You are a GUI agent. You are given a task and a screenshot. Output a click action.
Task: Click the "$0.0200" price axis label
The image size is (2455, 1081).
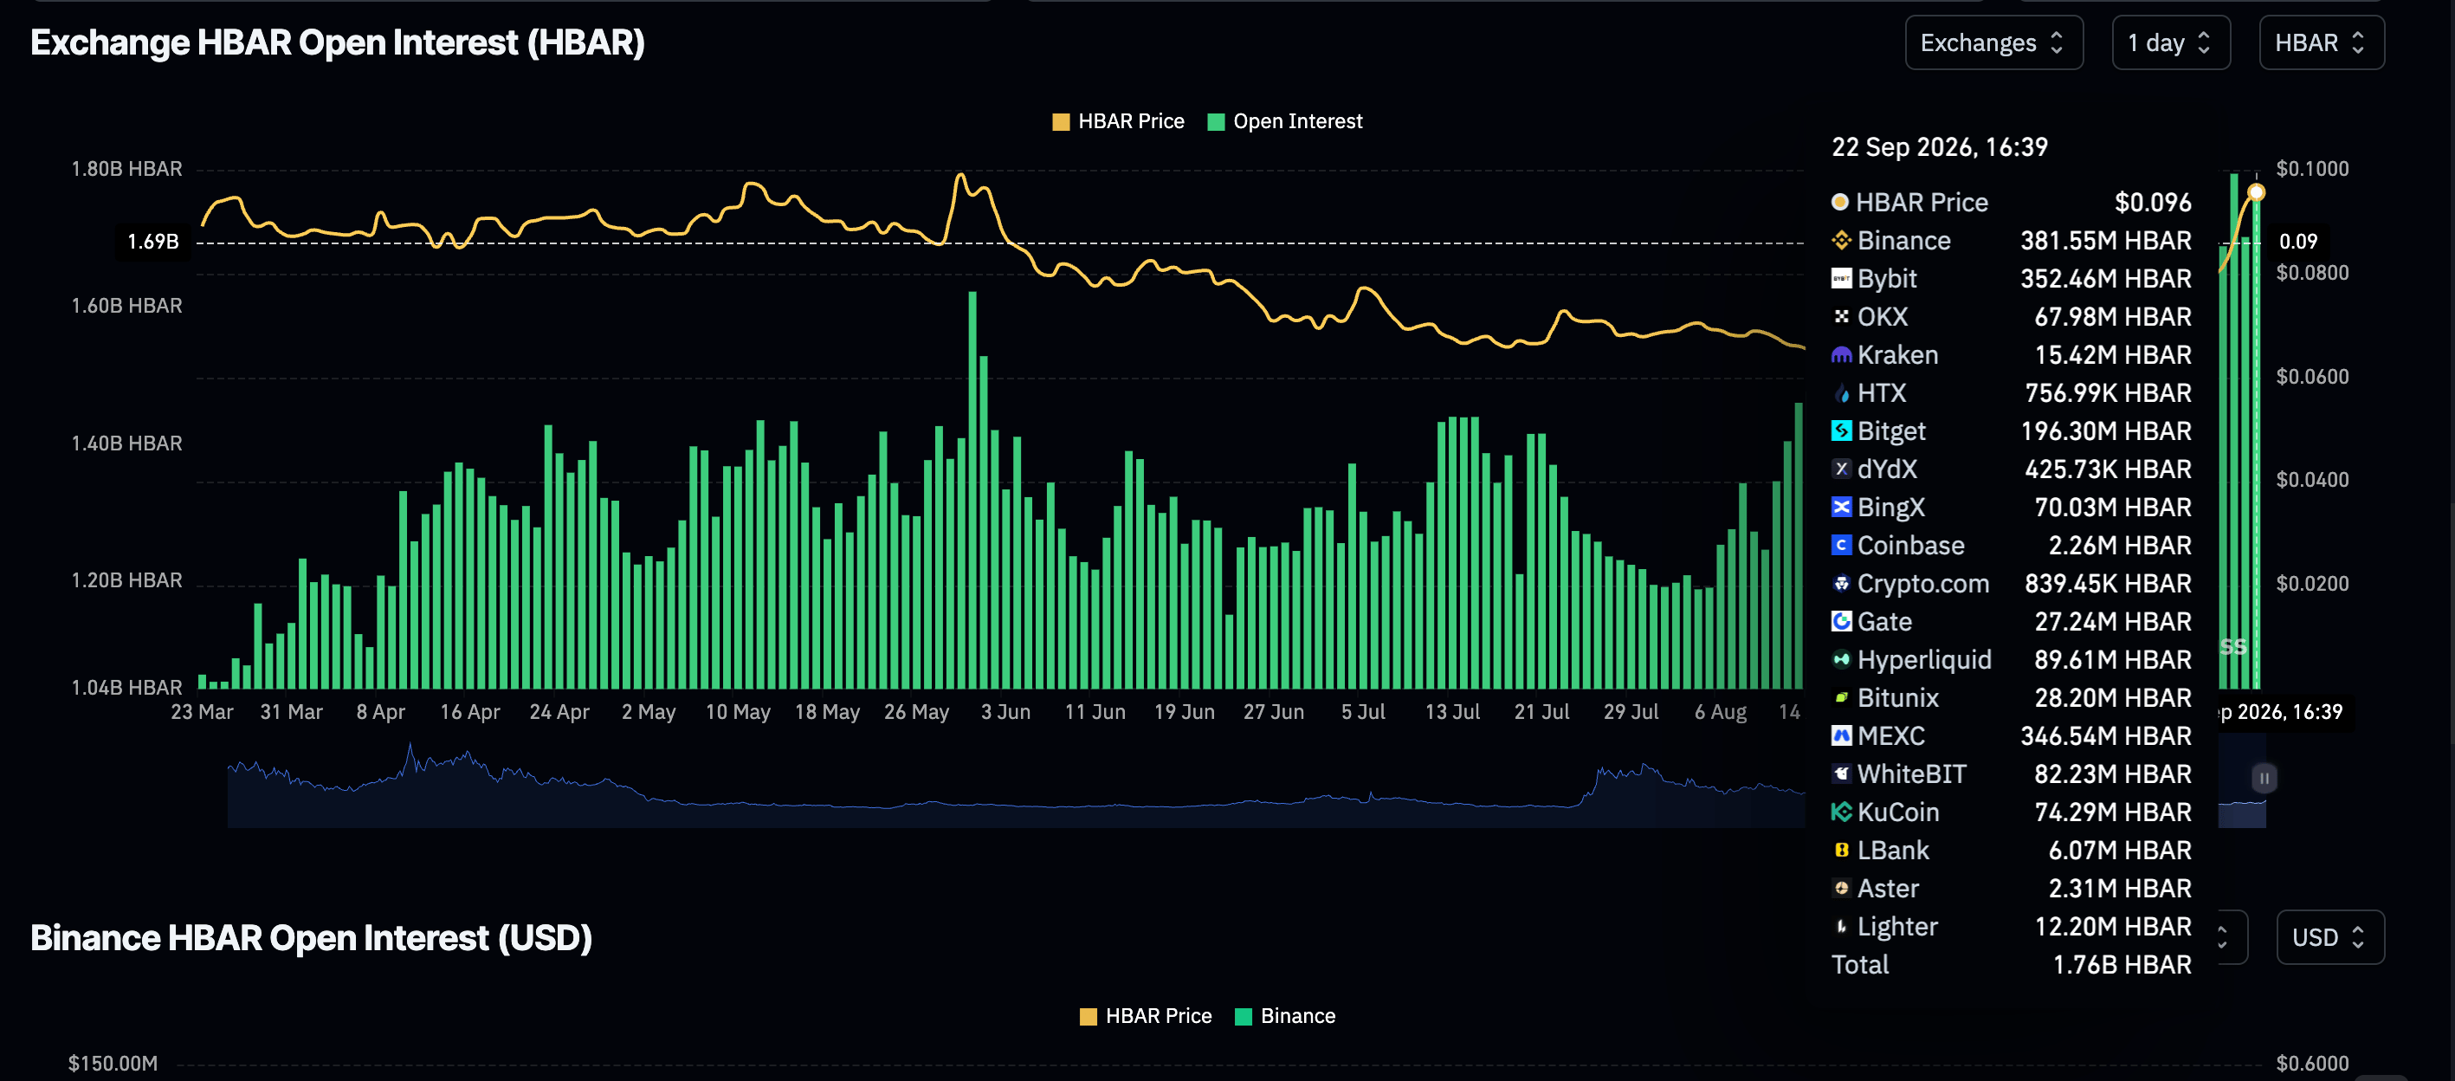tap(2312, 584)
